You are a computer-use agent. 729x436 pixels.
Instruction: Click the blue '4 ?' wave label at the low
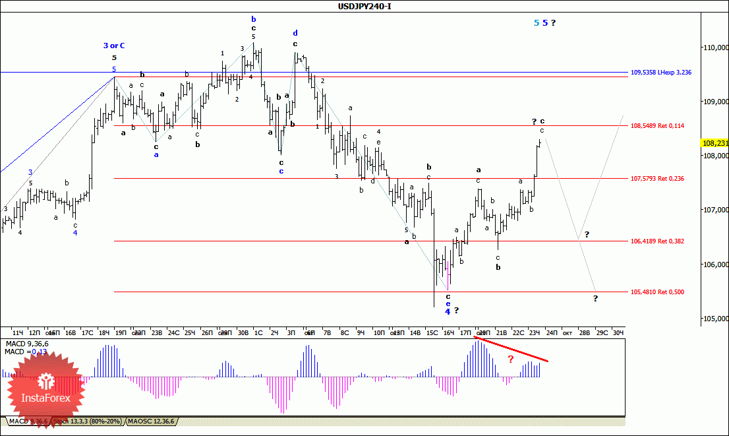(452, 311)
